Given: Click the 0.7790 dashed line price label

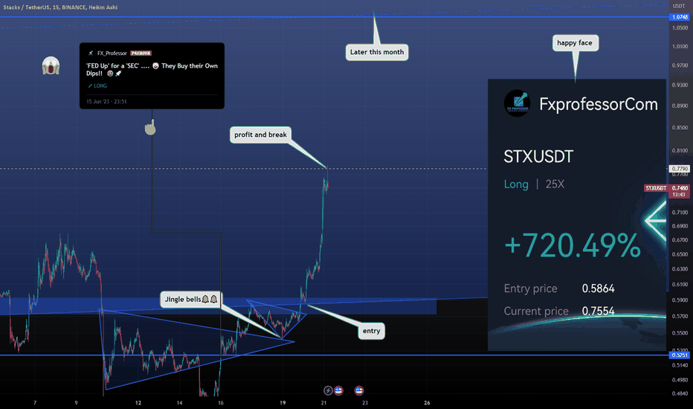Looking at the screenshot, I should click(x=680, y=169).
